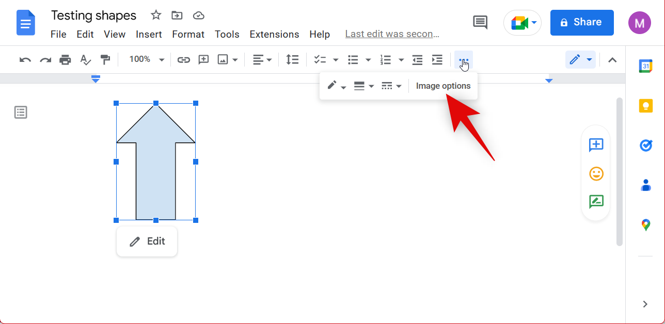
Task: Click the blue Share button
Action: coord(581,22)
